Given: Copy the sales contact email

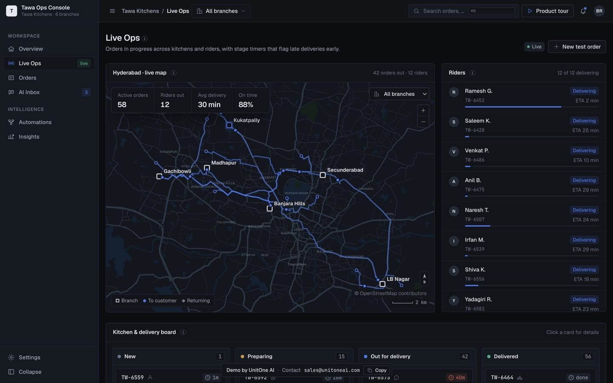Looking at the screenshot, I should pos(377,370).
